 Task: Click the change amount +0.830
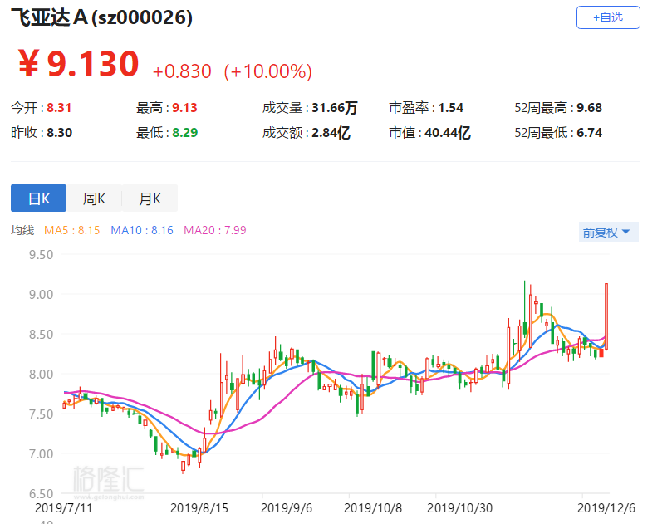click(182, 71)
